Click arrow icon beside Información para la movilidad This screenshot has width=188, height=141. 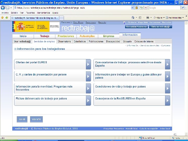[88, 88]
